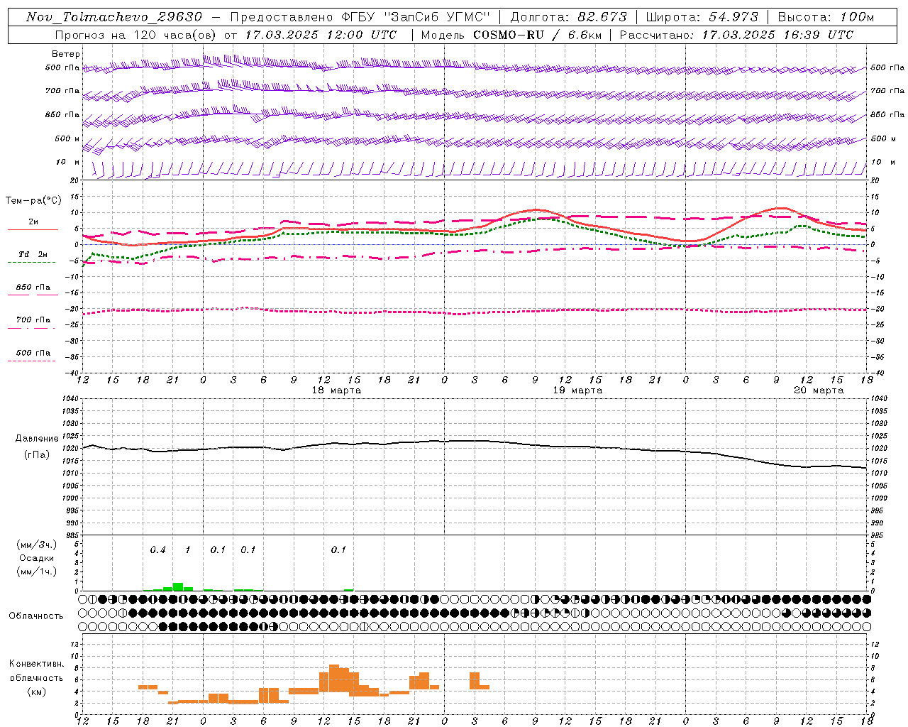908x727 pixels.
Task: Click the tallest green precipitation bar
Action: click(x=178, y=586)
